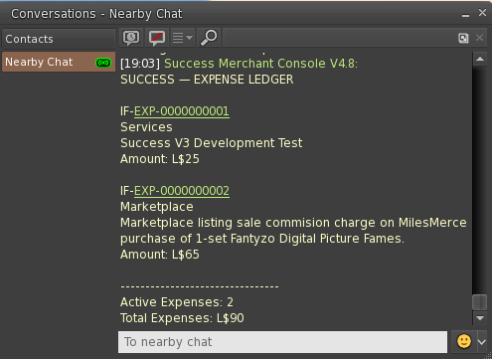The width and height of the screenshot is (492, 359).
Task: Open the link EXP-0000000002
Action: pos(182,191)
